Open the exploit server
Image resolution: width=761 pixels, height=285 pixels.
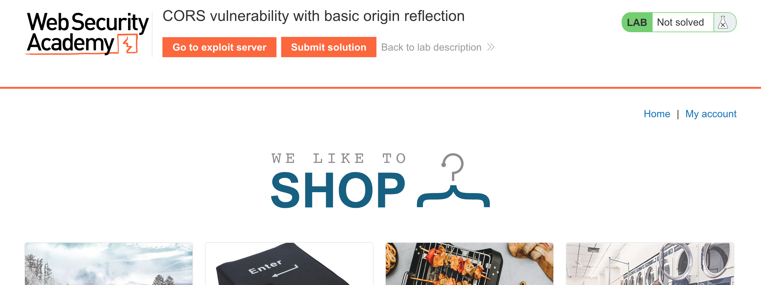(x=219, y=47)
